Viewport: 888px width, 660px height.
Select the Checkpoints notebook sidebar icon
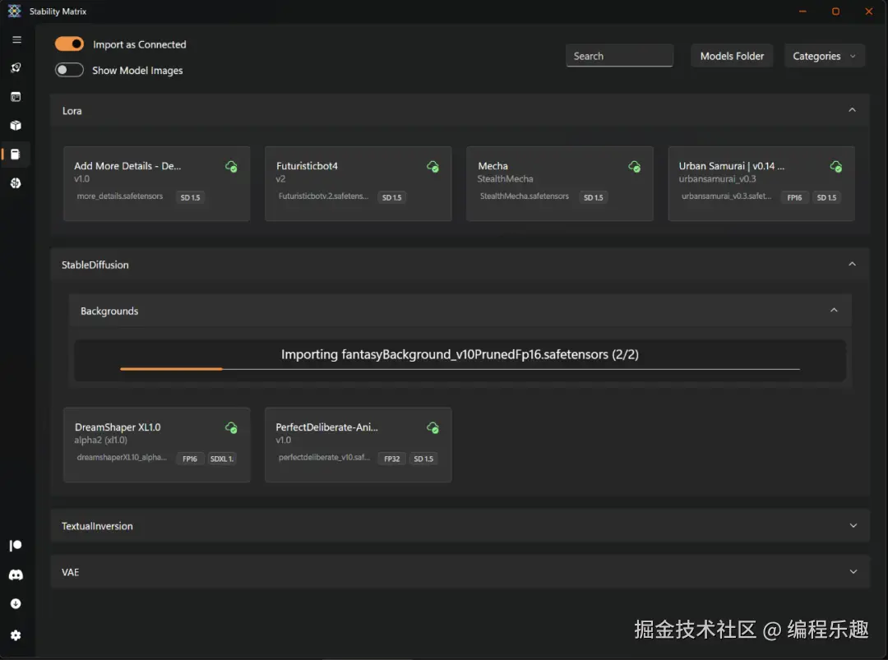pyautogui.click(x=16, y=154)
